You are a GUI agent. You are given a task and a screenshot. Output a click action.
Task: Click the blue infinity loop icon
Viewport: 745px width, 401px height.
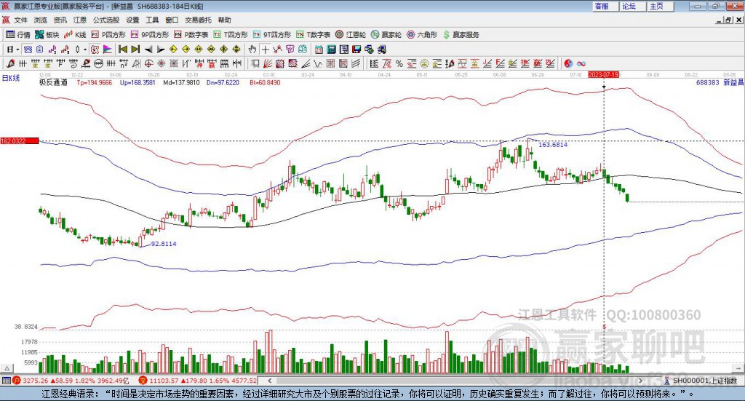coord(581,63)
